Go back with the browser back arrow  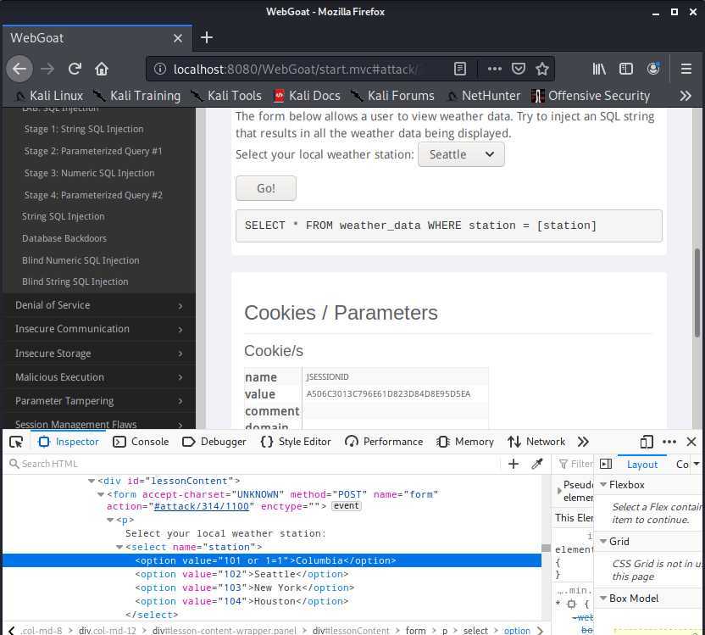coord(19,69)
